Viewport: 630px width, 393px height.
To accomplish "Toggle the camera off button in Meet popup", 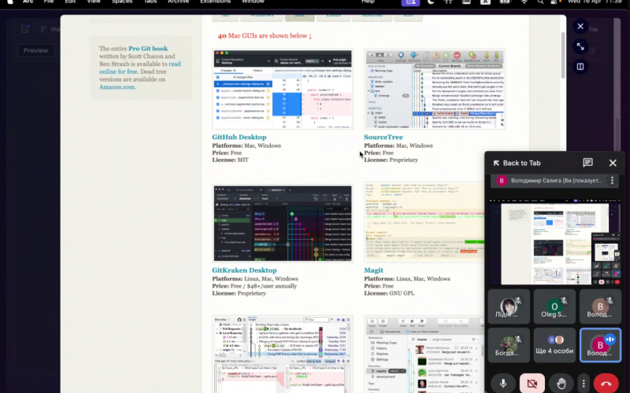I will 532,384.
